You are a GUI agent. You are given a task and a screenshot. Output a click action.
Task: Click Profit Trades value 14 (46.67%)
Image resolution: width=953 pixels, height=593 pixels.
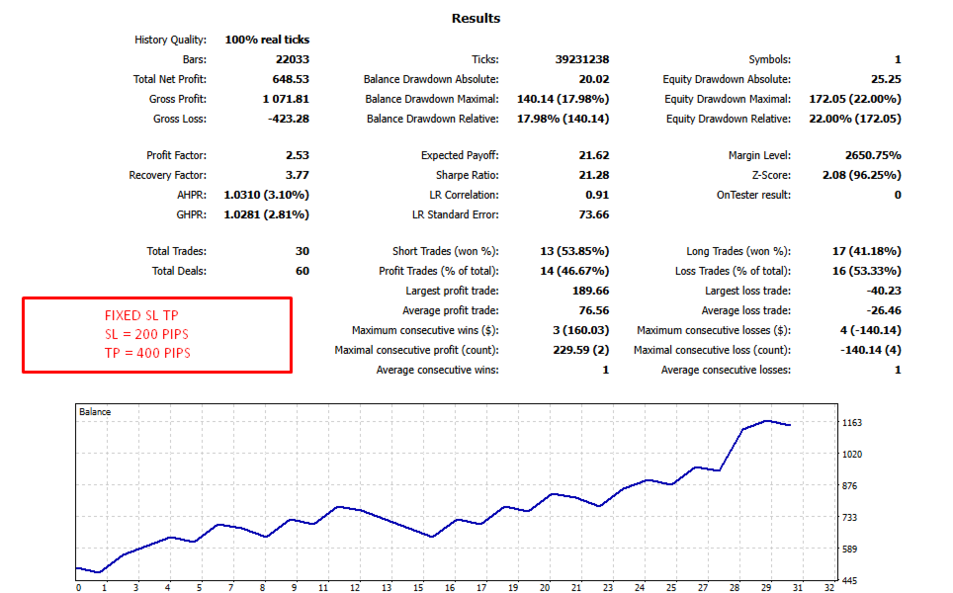[574, 271]
